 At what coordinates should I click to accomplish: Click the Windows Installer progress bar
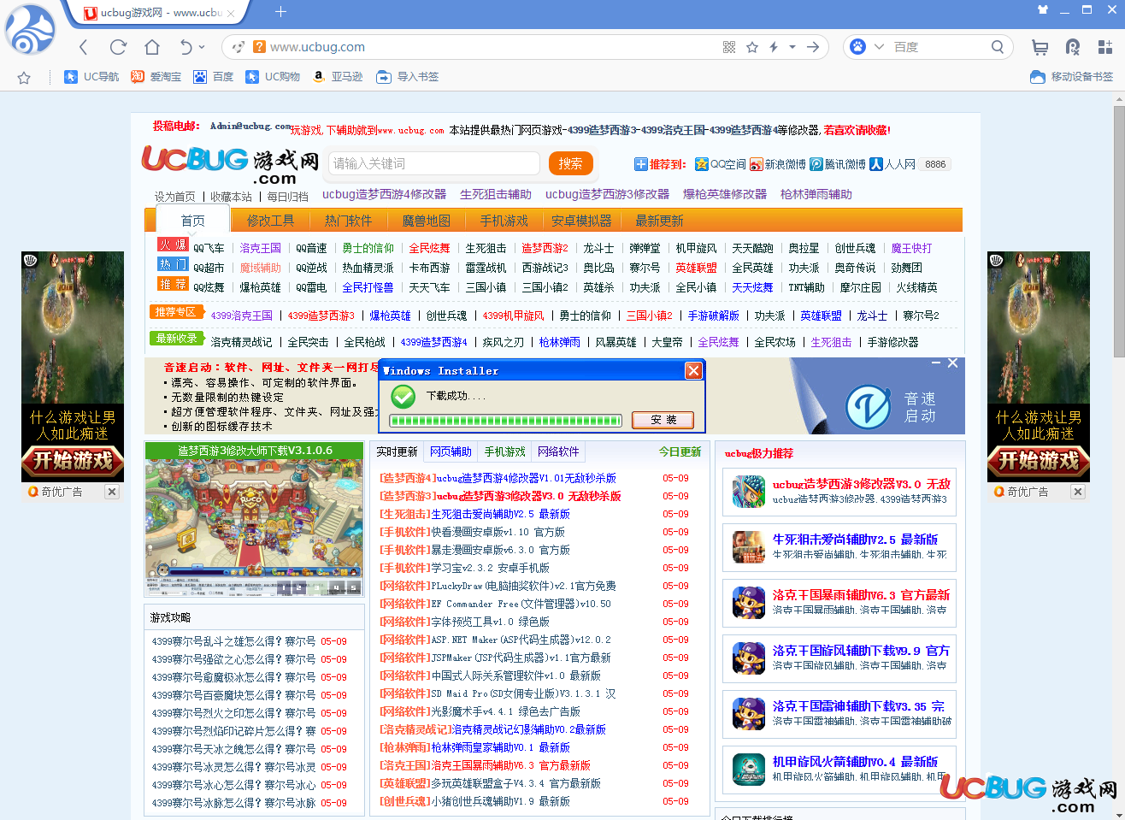coord(506,420)
